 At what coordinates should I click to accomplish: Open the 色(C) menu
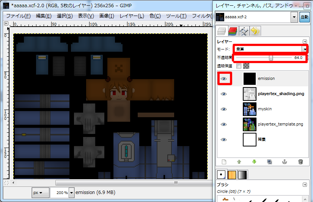click(155, 16)
